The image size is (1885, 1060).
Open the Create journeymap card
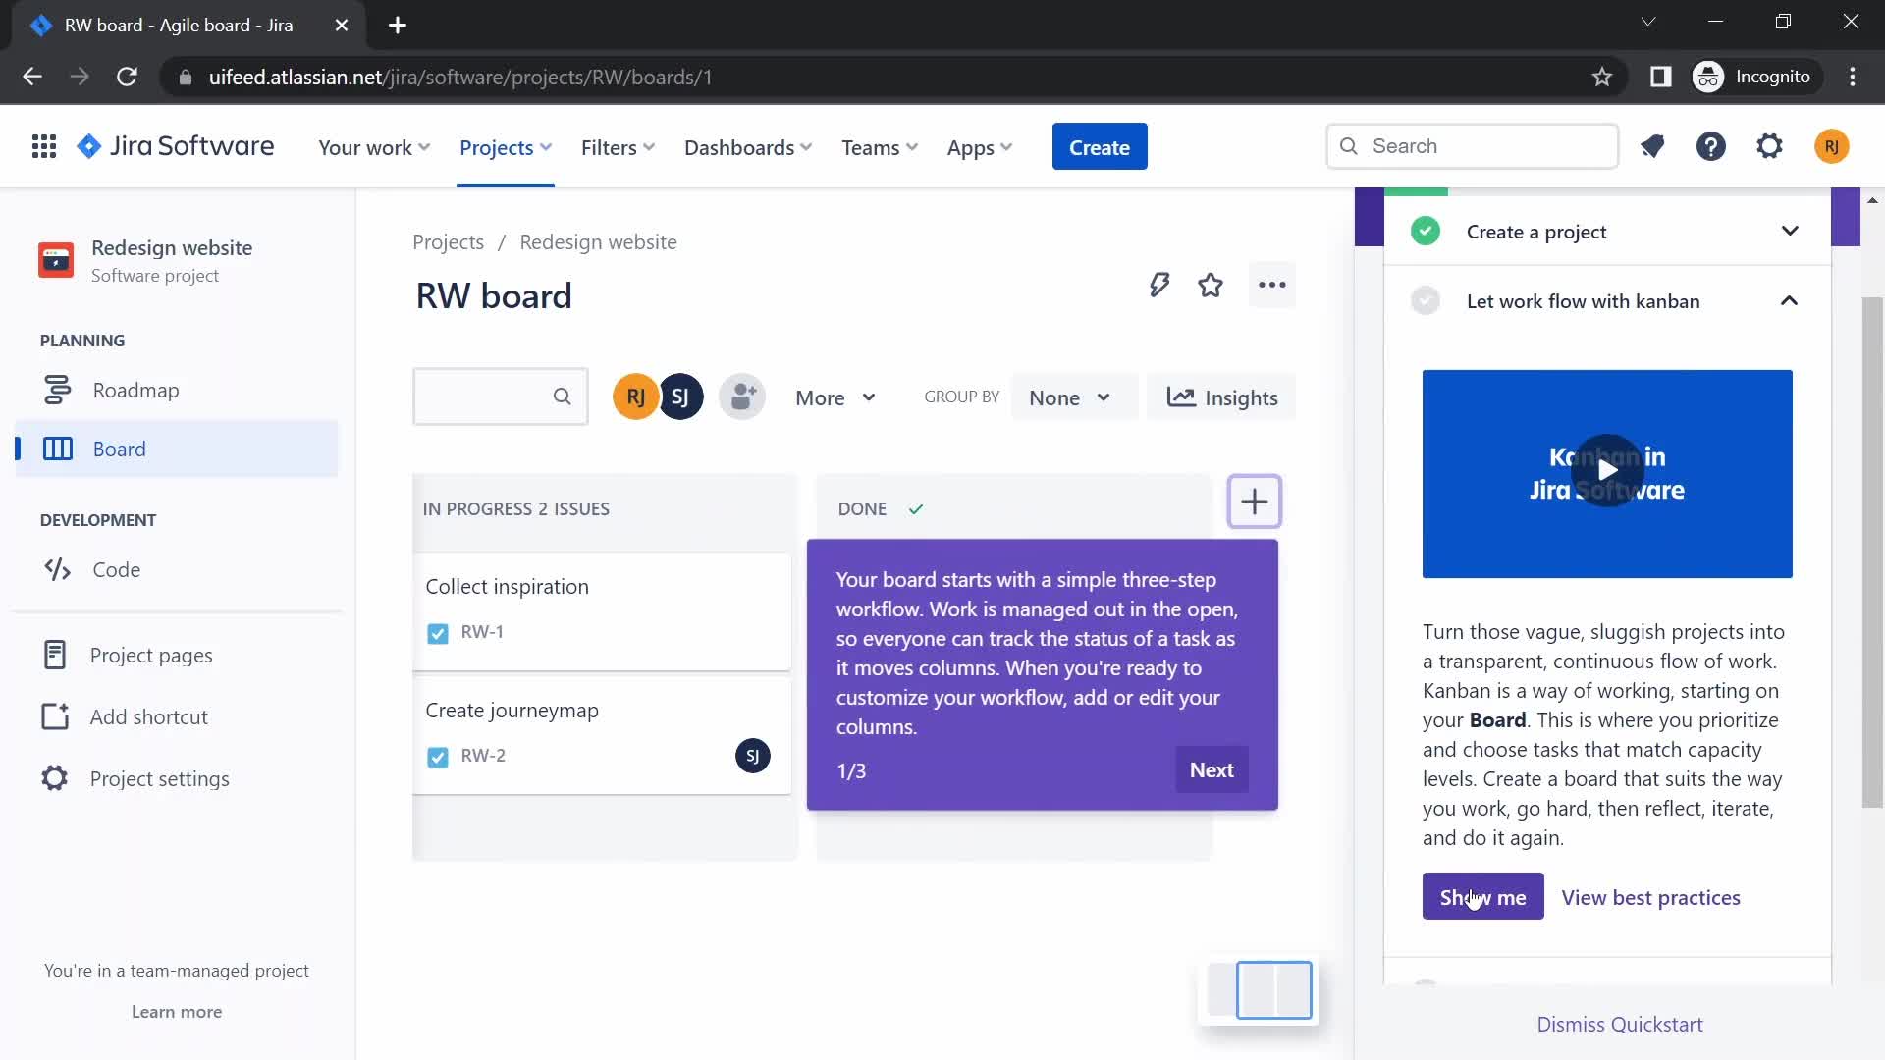(602, 735)
